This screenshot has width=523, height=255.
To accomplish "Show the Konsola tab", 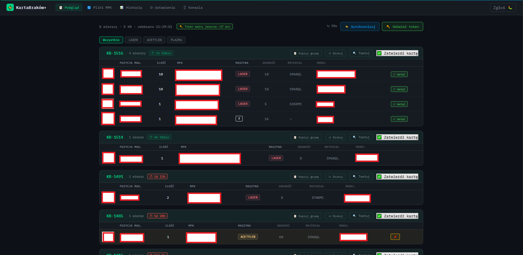I will [193, 8].
